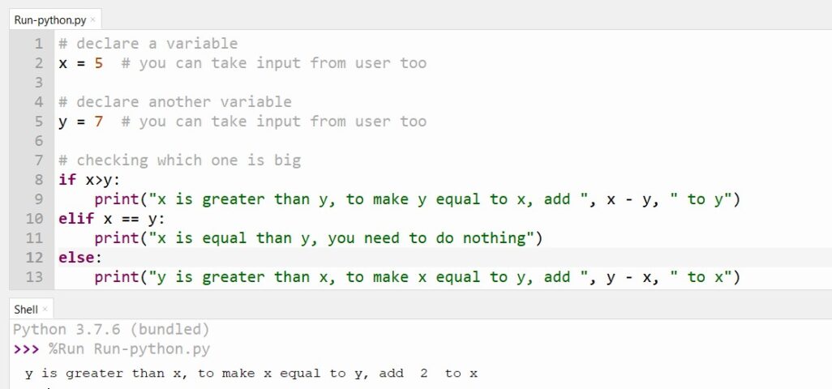Click the '# checking which one is big' comment
Viewport: 832px width, 389px height.
[x=179, y=160]
